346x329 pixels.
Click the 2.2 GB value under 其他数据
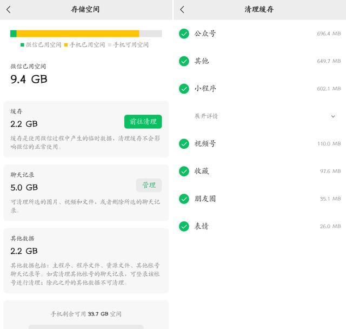click(x=24, y=251)
